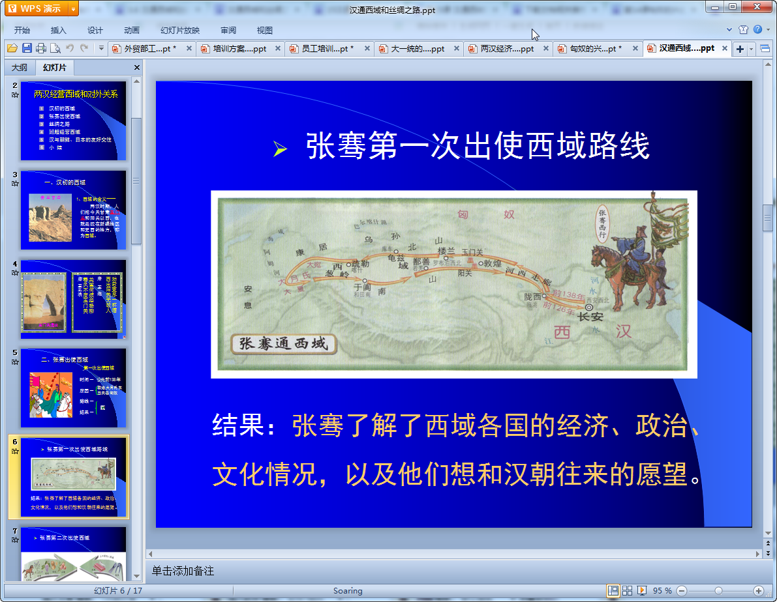Close the active 汉通西域....ppt tab
The height and width of the screenshot is (602, 777).
click(724, 48)
